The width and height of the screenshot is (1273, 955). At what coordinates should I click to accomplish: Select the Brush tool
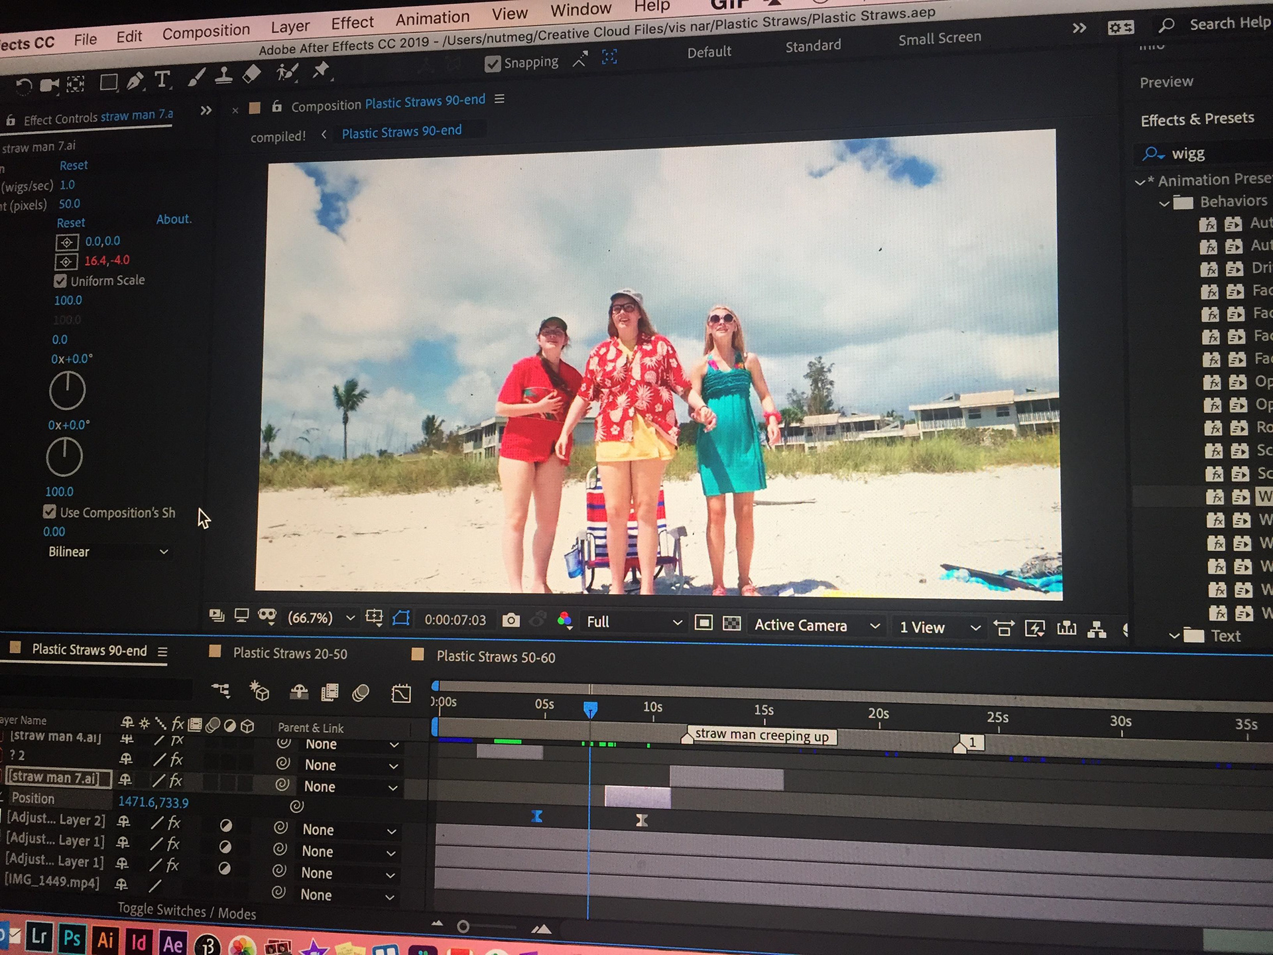pos(196,78)
